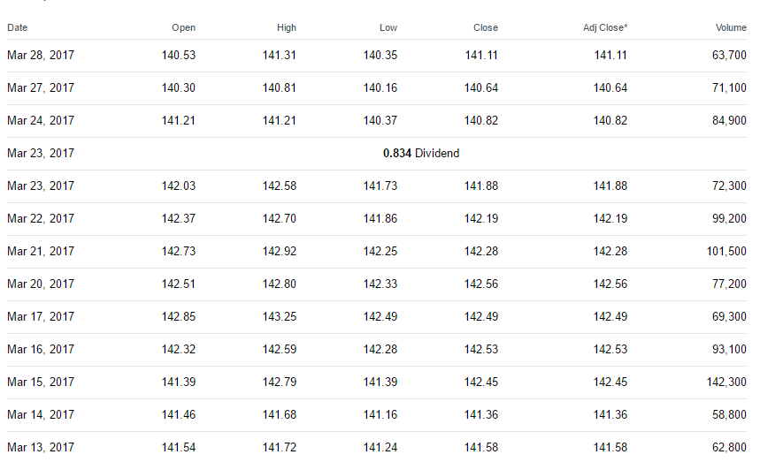760x462 pixels.
Task: Select the Mar 20, 2017 date cell
Action: pyautogui.click(x=41, y=284)
